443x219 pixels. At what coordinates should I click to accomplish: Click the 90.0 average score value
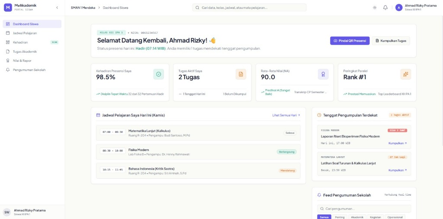click(268, 77)
